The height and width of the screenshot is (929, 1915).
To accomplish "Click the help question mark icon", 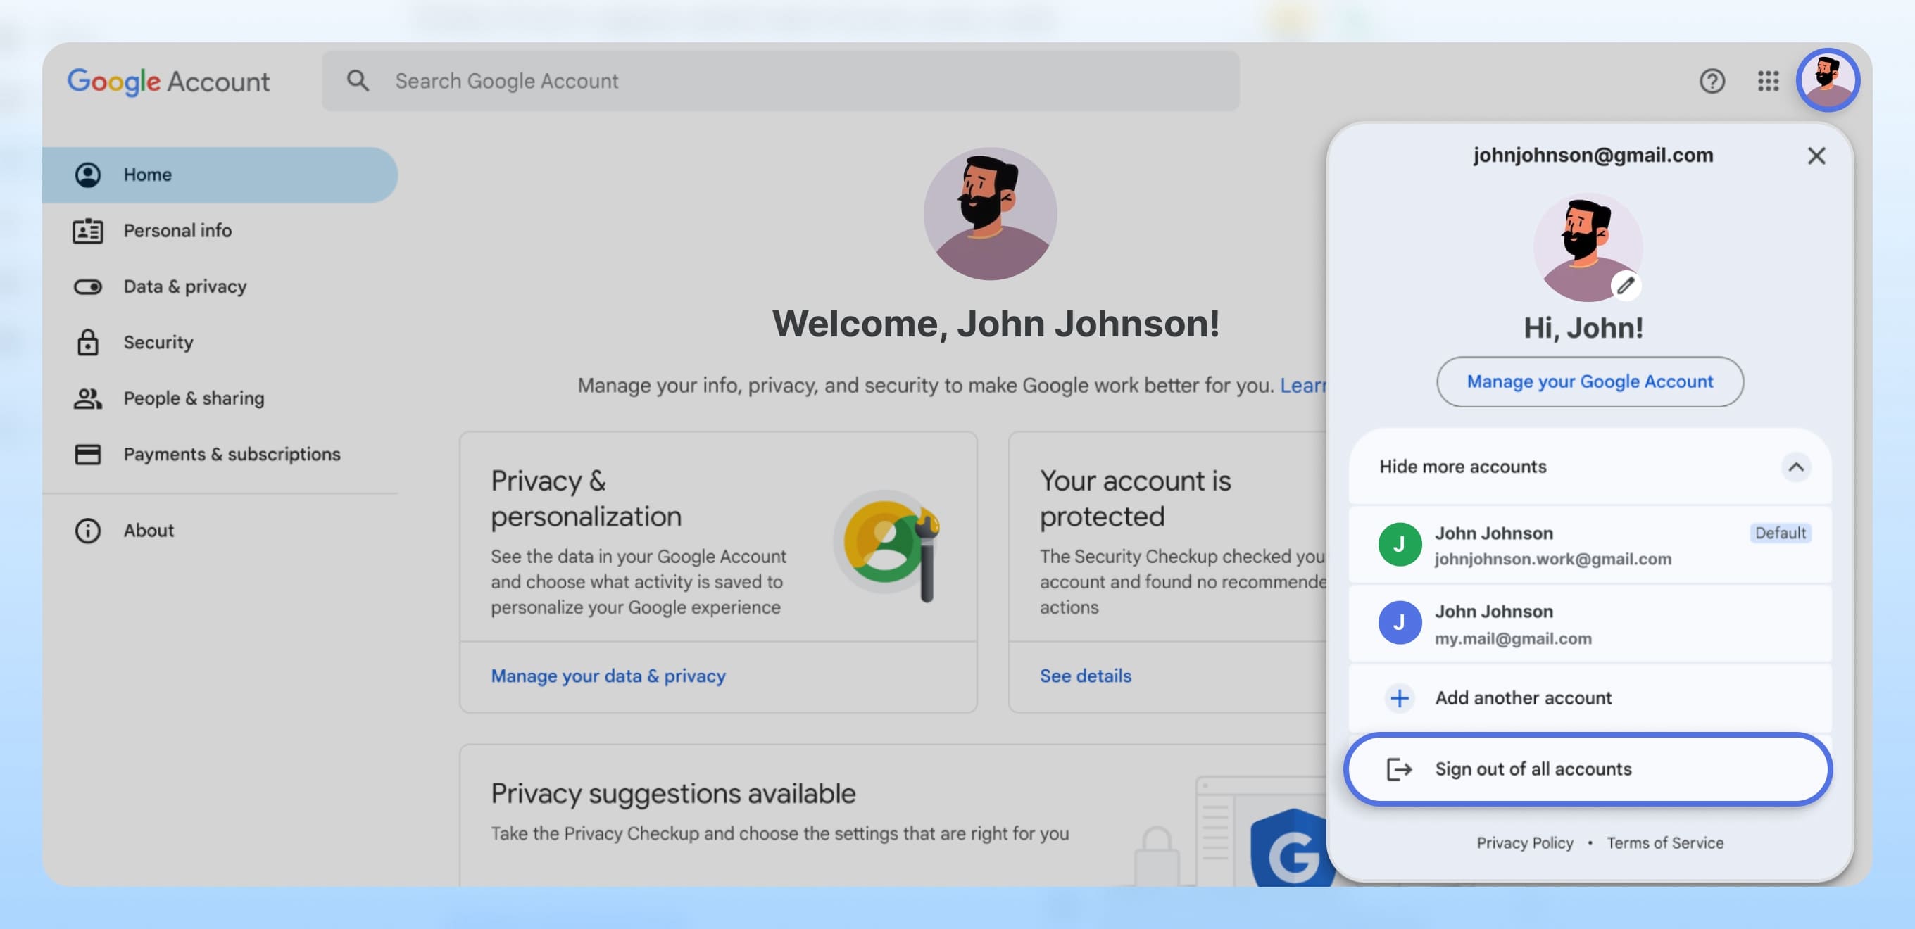I will click(x=1713, y=82).
